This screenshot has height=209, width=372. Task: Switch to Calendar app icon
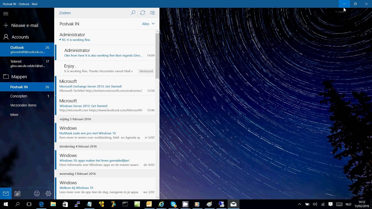17,194
